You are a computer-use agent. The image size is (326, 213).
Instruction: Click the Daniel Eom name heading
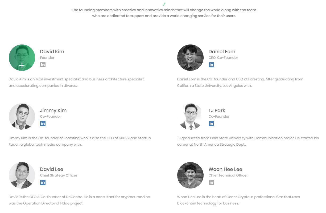click(x=222, y=52)
